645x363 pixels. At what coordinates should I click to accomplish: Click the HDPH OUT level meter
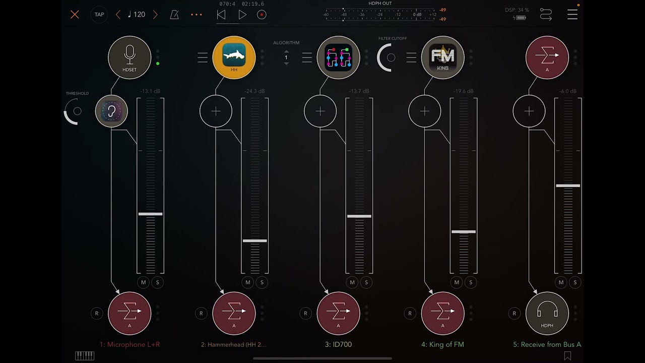pyautogui.click(x=380, y=14)
